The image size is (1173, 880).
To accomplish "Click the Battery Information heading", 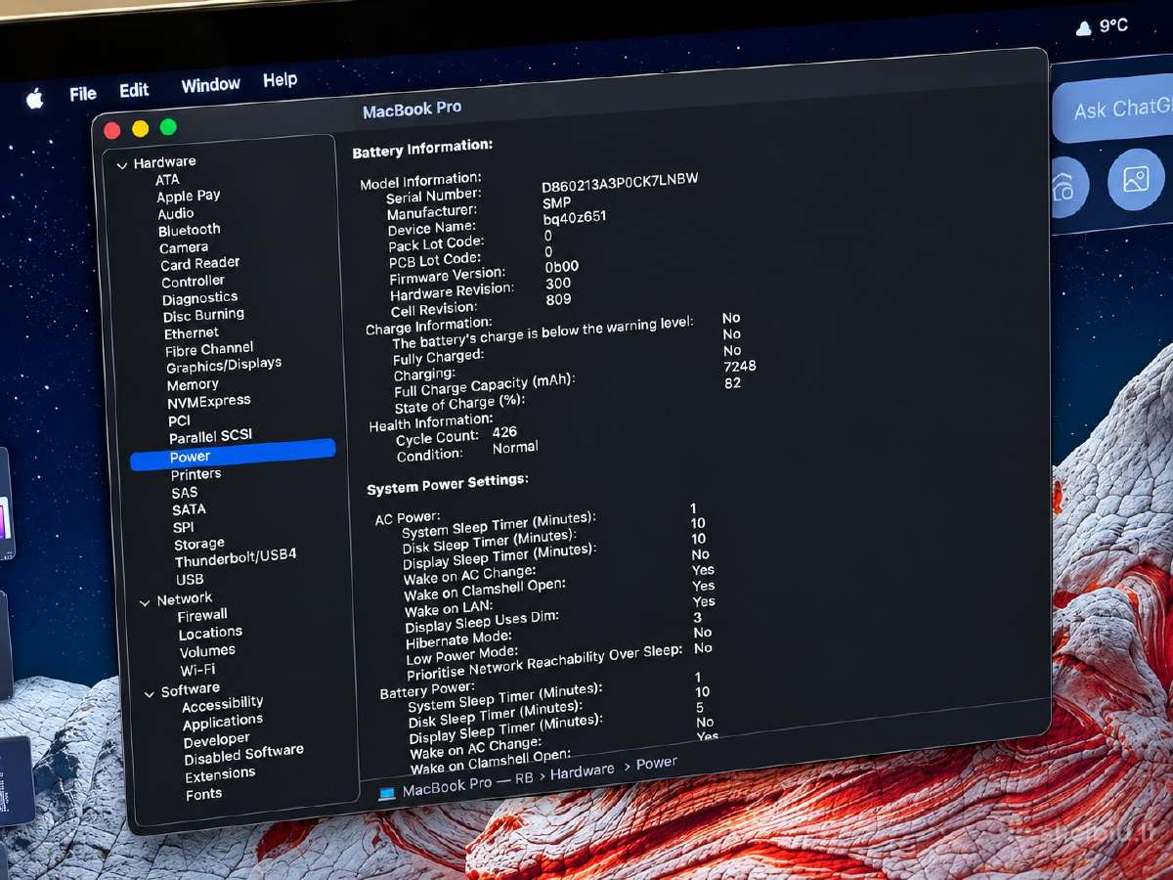I will 422,149.
